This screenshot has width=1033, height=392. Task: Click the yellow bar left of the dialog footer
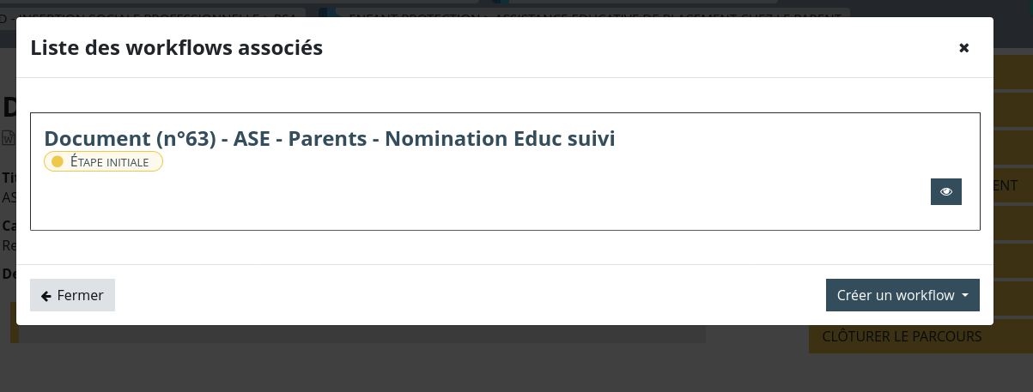13,322
